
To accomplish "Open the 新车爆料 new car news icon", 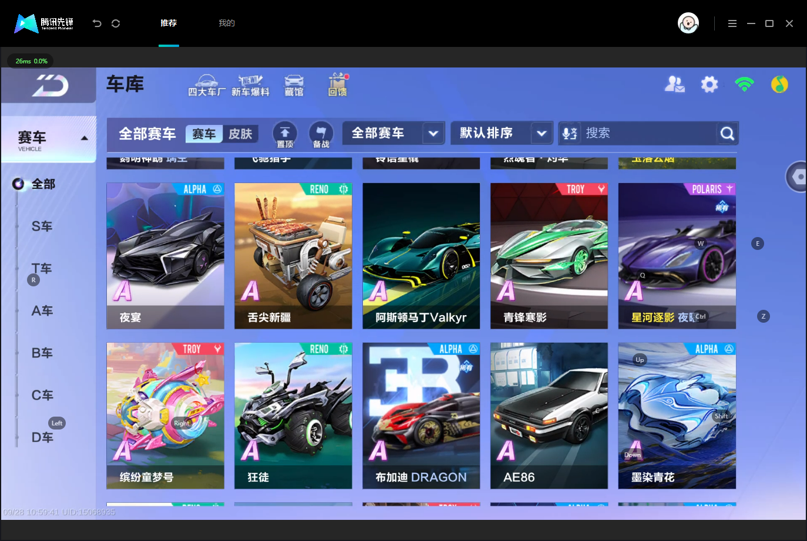I will pyautogui.click(x=250, y=86).
